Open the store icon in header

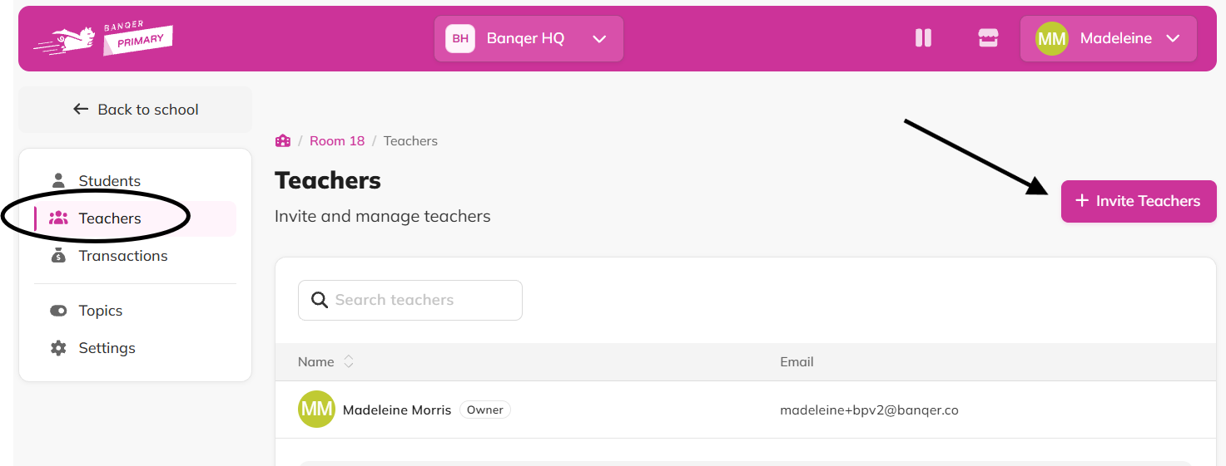(988, 38)
